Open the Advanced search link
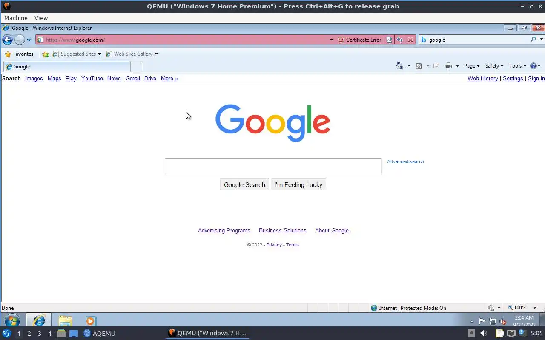 405,161
